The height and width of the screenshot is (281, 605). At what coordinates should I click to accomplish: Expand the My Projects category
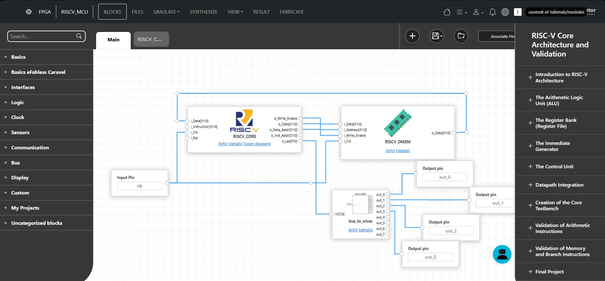tap(46, 208)
